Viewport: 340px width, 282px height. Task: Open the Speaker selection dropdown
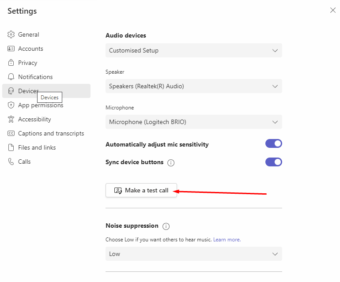point(194,86)
